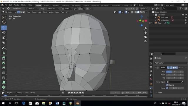
Task: Remove the Mirror modifier with X button
Action: (182, 68)
